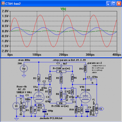This screenshot has height=122, width=122.
Task: Click the .tran 400u directive text
Action: (24, 60)
